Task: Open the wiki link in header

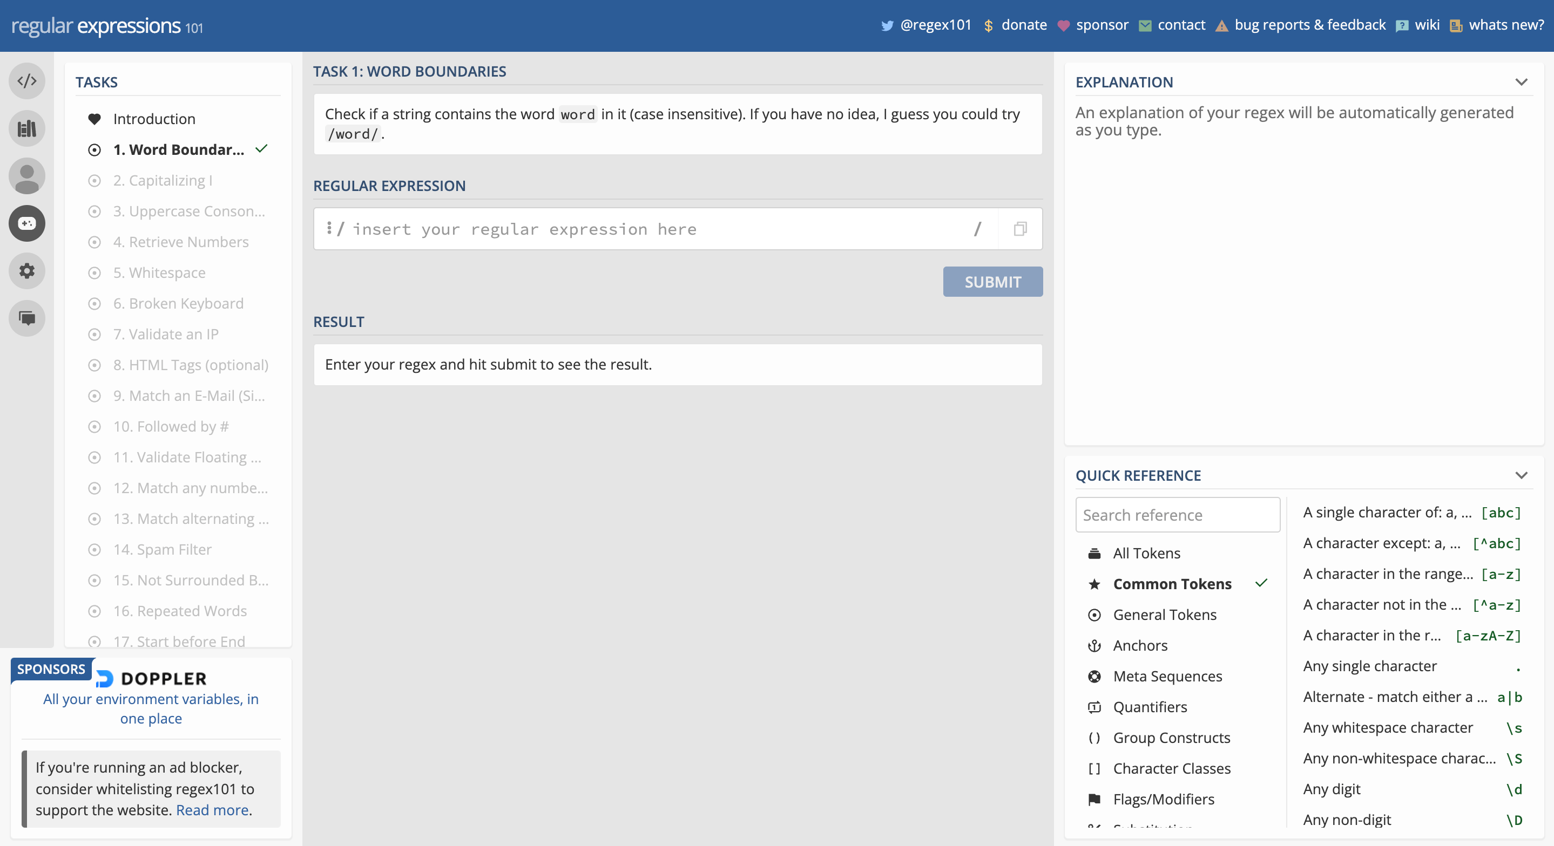Action: [1426, 25]
